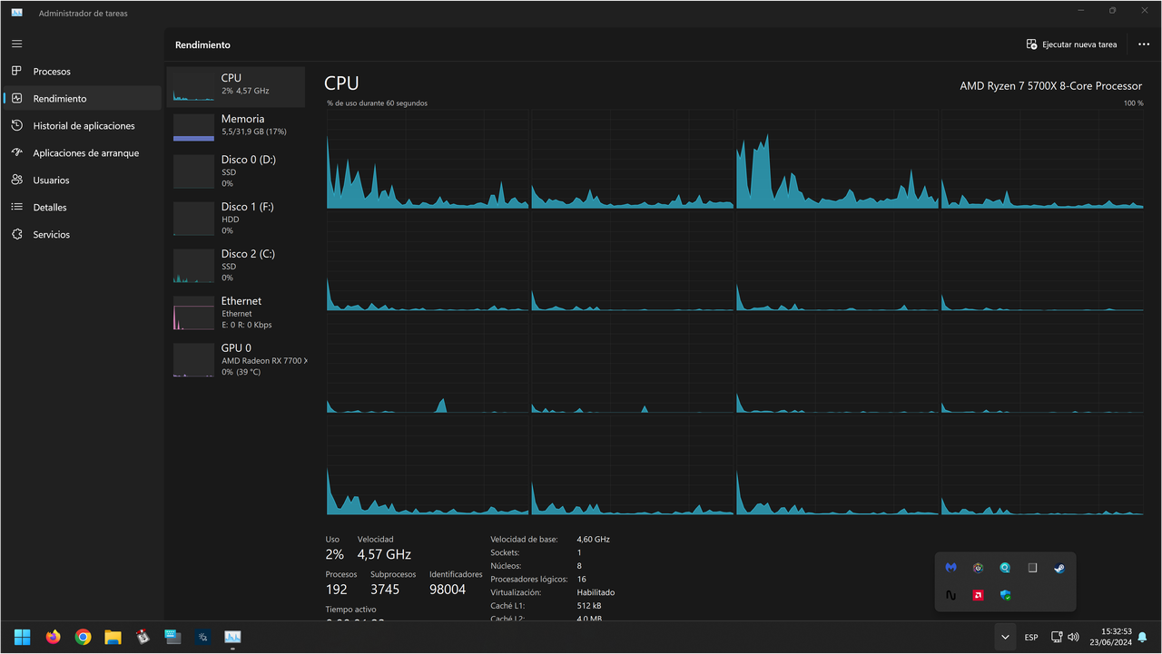Select the GPU 0 Radeon entry
The width and height of the screenshot is (1162, 654).
pos(236,359)
